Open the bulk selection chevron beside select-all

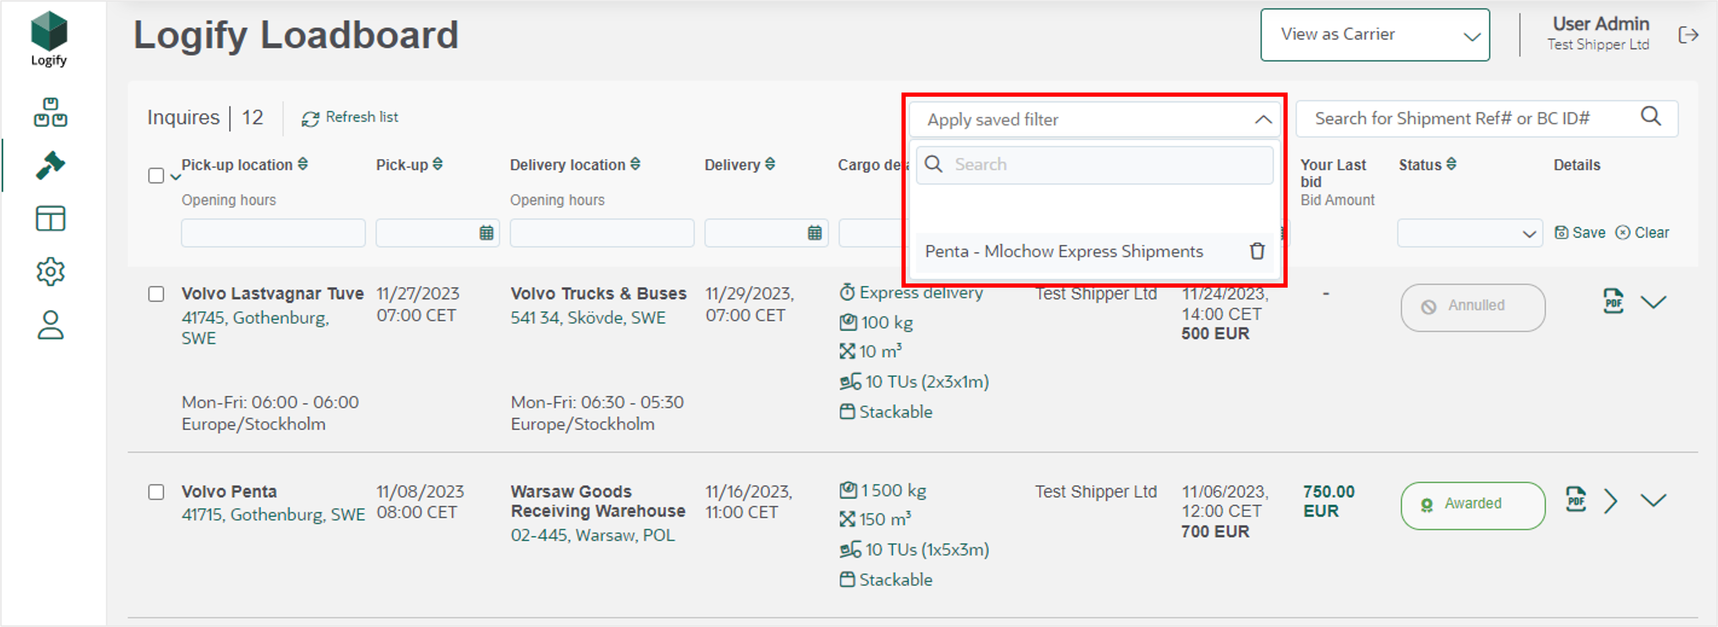pyautogui.click(x=175, y=177)
